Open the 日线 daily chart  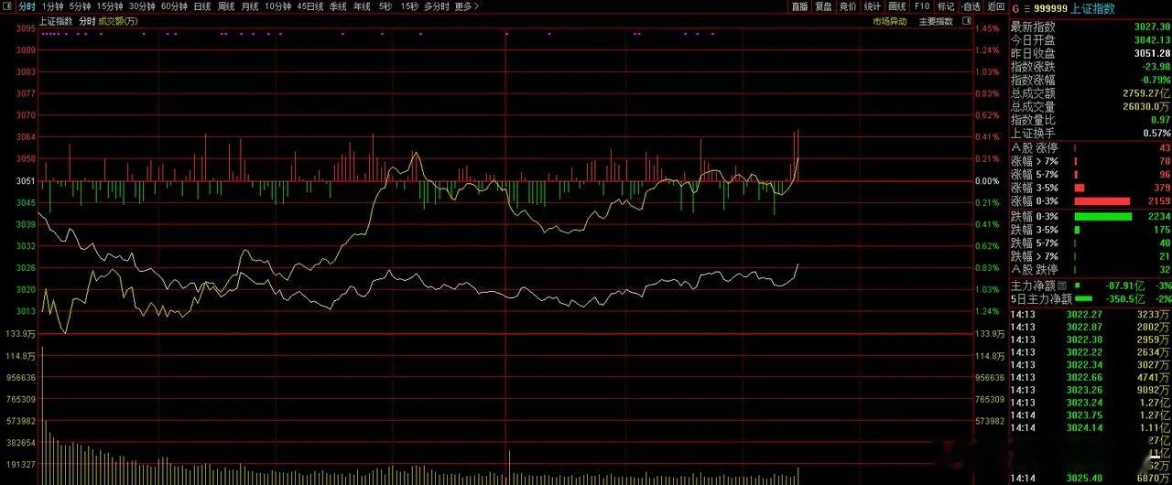pyautogui.click(x=201, y=6)
